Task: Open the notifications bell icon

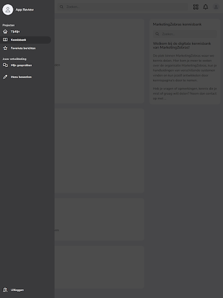Action: click(x=206, y=7)
